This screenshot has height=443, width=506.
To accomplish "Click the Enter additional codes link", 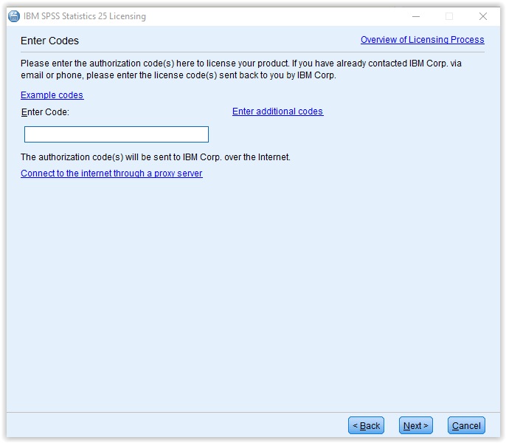I will (277, 111).
